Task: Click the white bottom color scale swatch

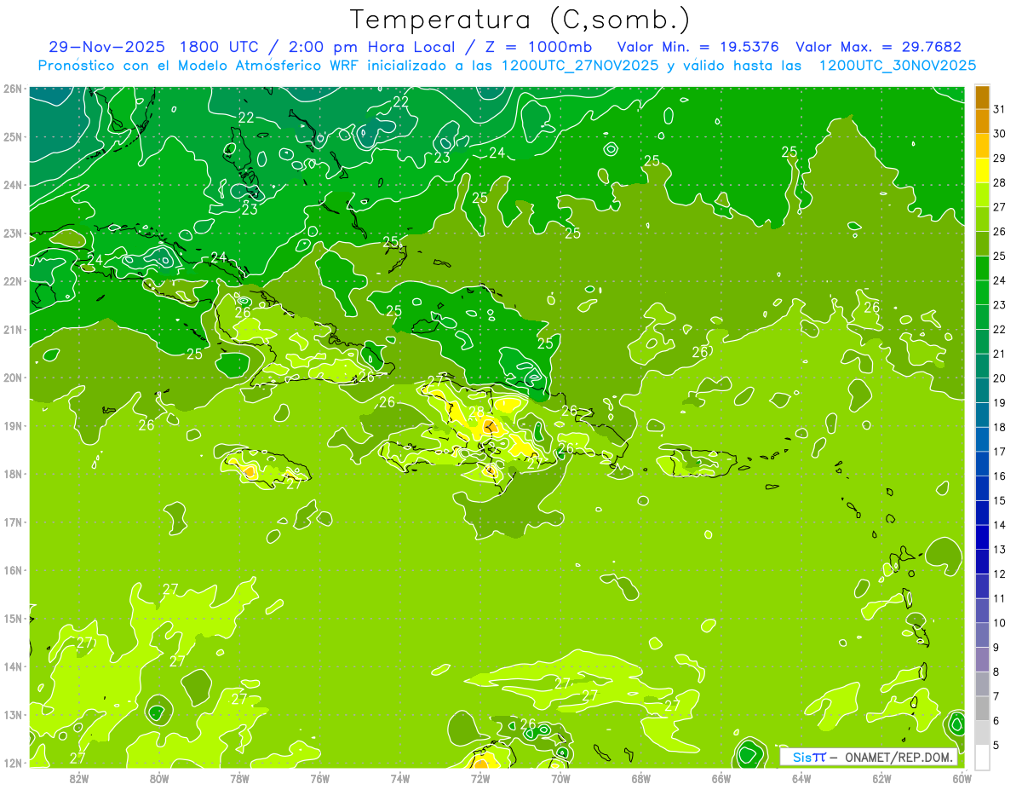Action: [982, 757]
